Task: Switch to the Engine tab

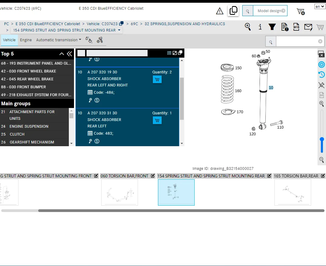Action: pyautogui.click(x=26, y=40)
